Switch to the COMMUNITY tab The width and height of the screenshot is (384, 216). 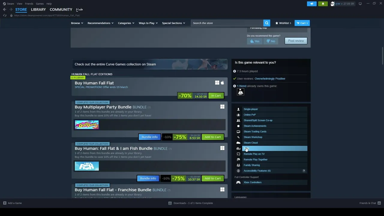coord(61,10)
